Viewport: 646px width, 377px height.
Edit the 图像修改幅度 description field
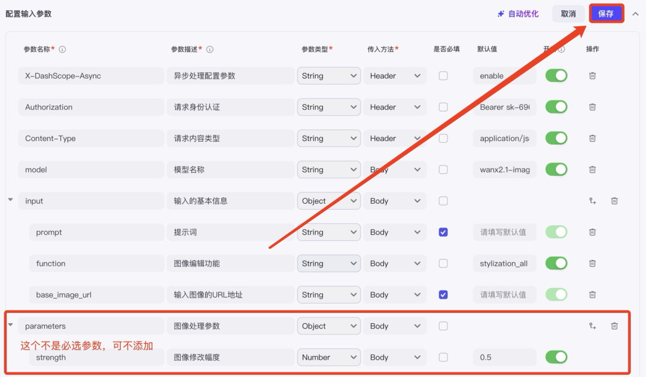[231, 357]
